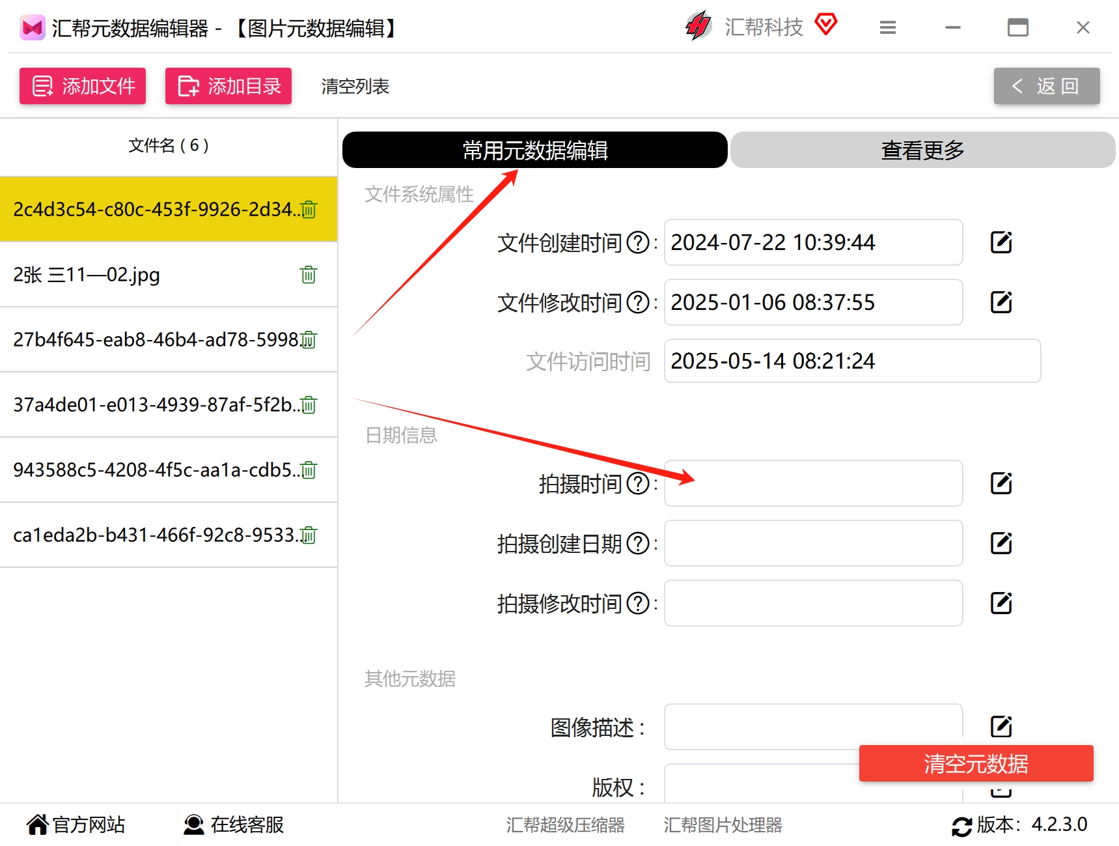The height and width of the screenshot is (846, 1119).
Task: Open 在线客服 support link
Action: click(x=234, y=825)
